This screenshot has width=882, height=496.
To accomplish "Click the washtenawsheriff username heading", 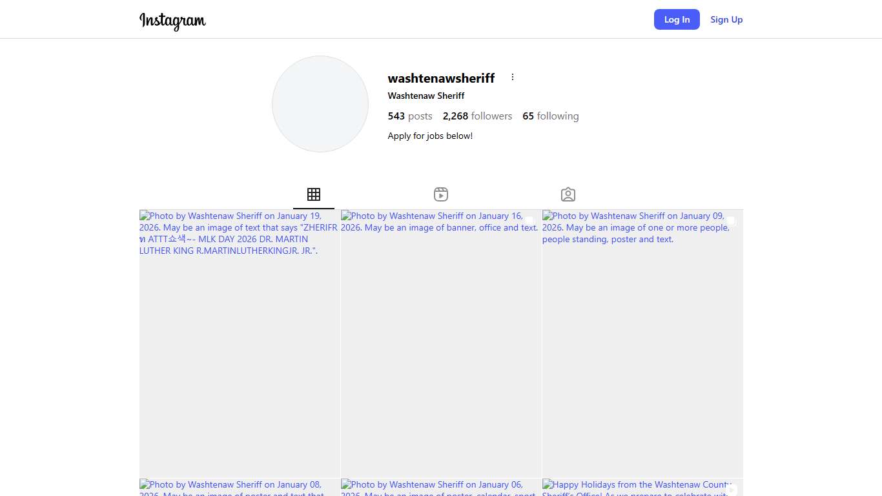I will tap(441, 78).
